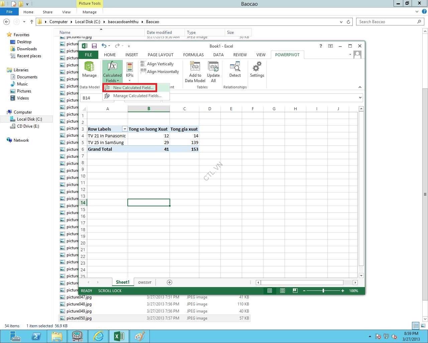Select Normal view button in status bar

pyautogui.click(x=270, y=291)
